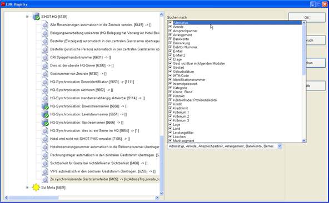Click 'Leistungsfilter' list item

pos(183,133)
